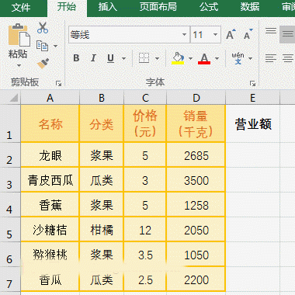Click the cell containing 香瓜
Screen dimensions: 295x295
(50, 279)
